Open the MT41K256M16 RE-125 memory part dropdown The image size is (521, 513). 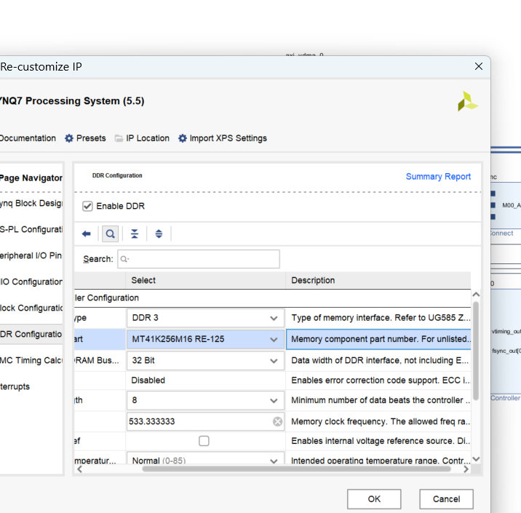tap(205, 339)
